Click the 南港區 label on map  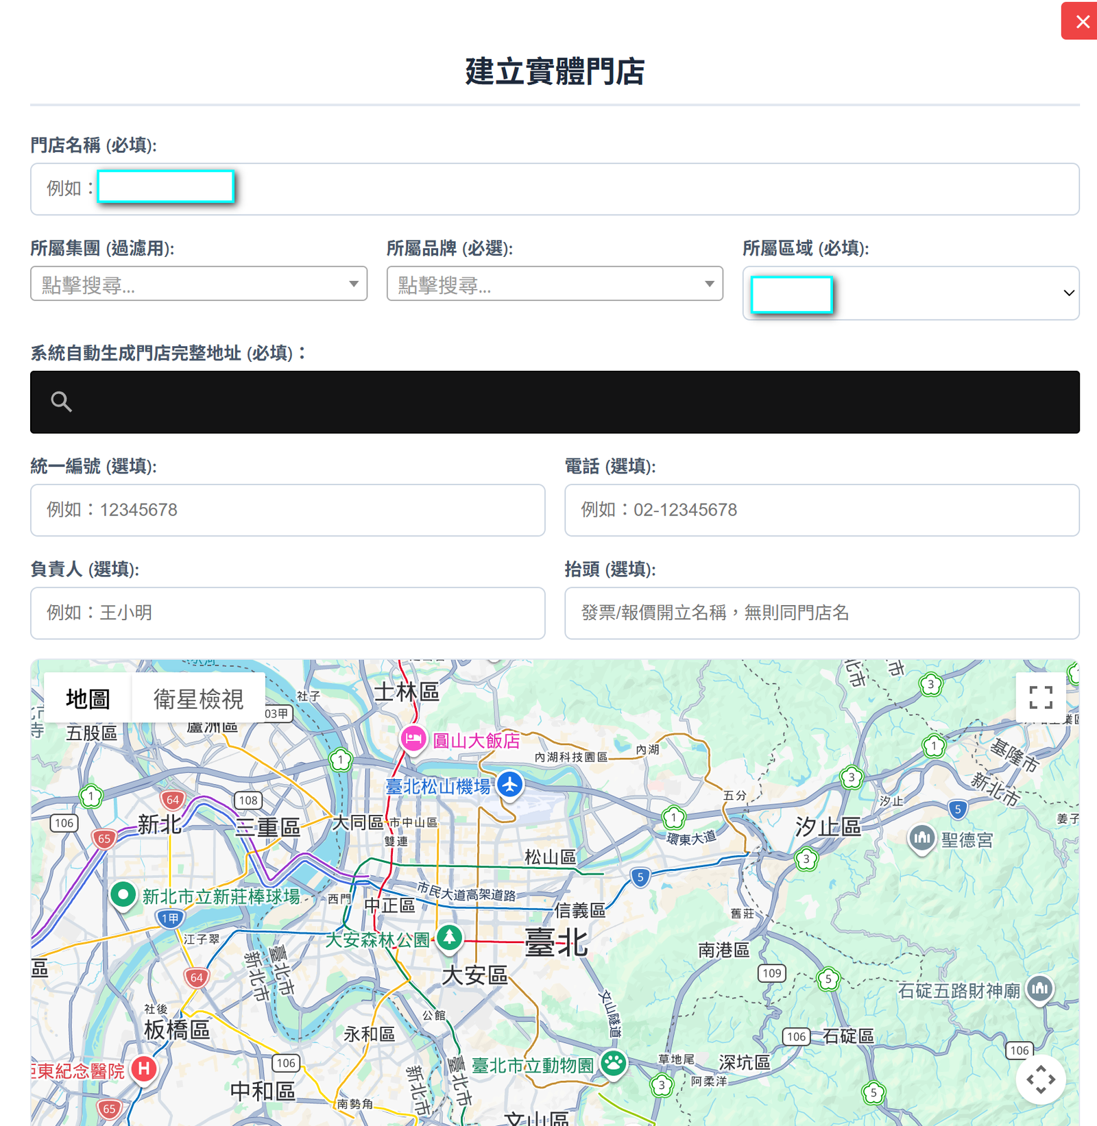(724, 951)
